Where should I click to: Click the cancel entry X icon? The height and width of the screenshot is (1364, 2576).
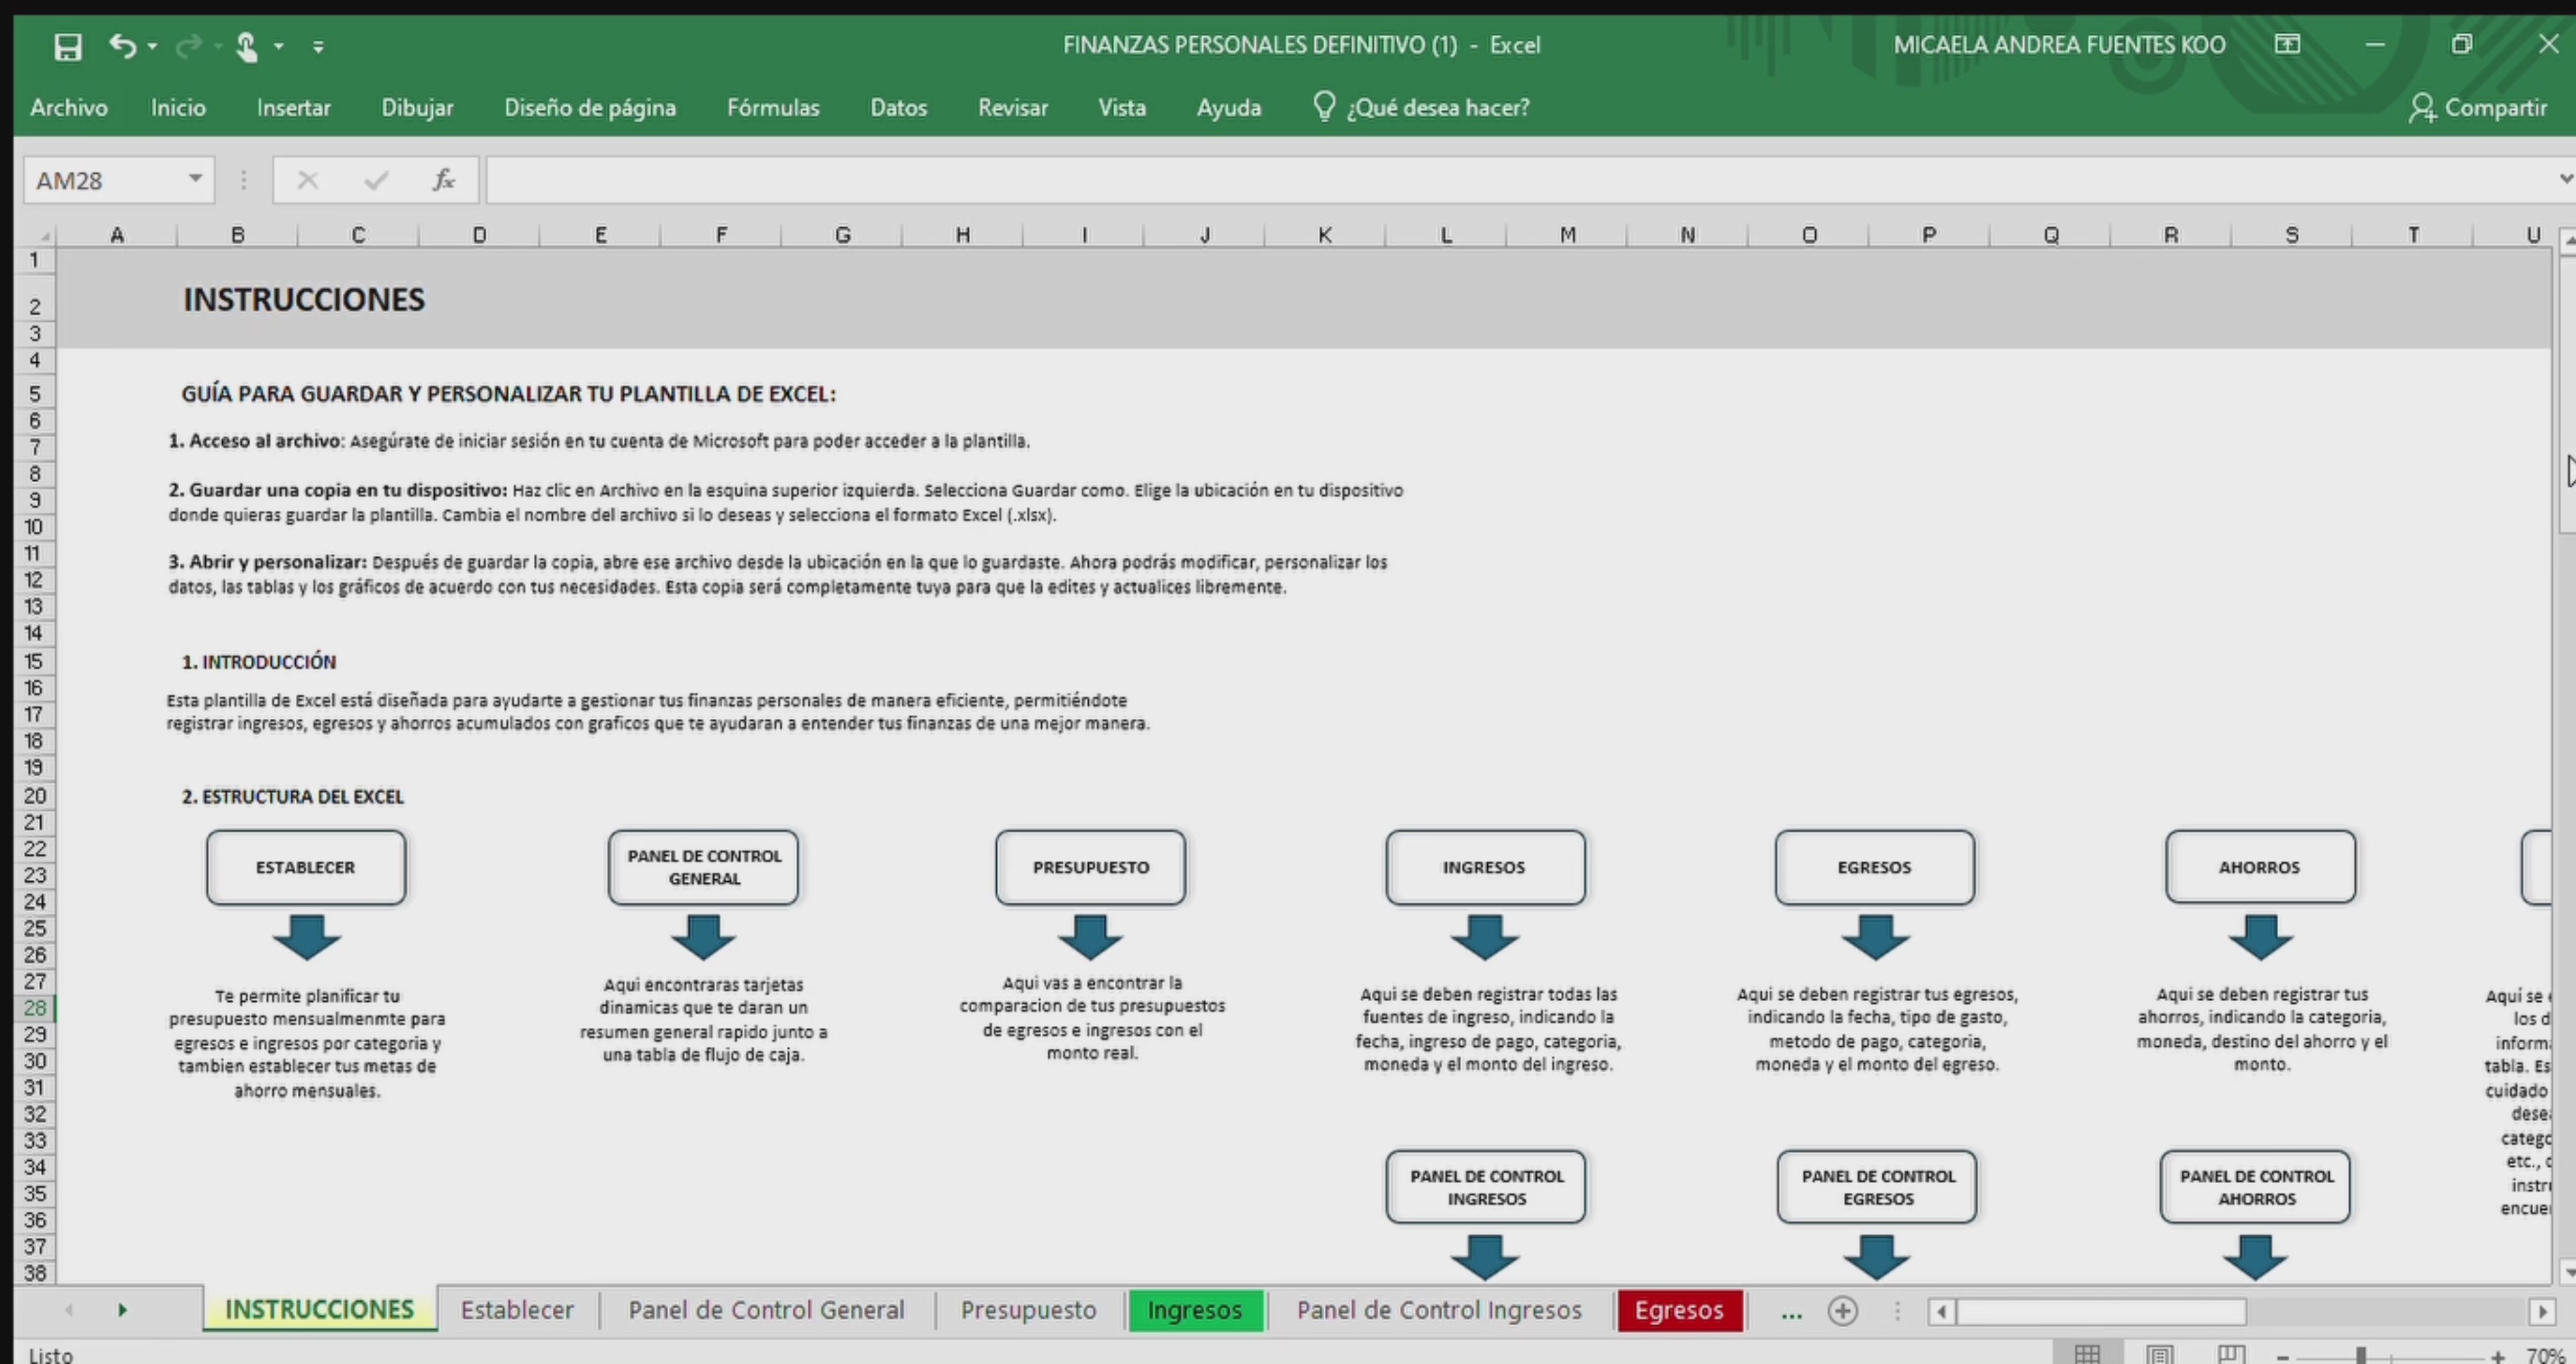(307, 180)
